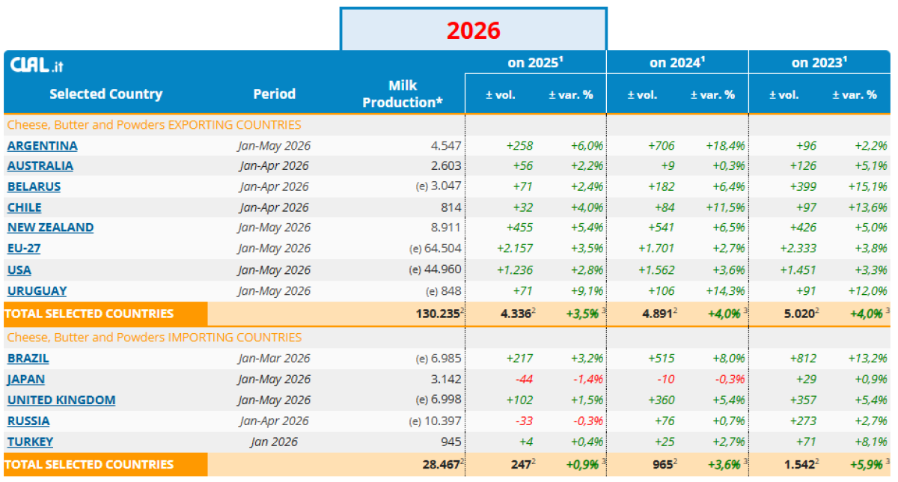Open the JAPAN country link

pos(26,379)
